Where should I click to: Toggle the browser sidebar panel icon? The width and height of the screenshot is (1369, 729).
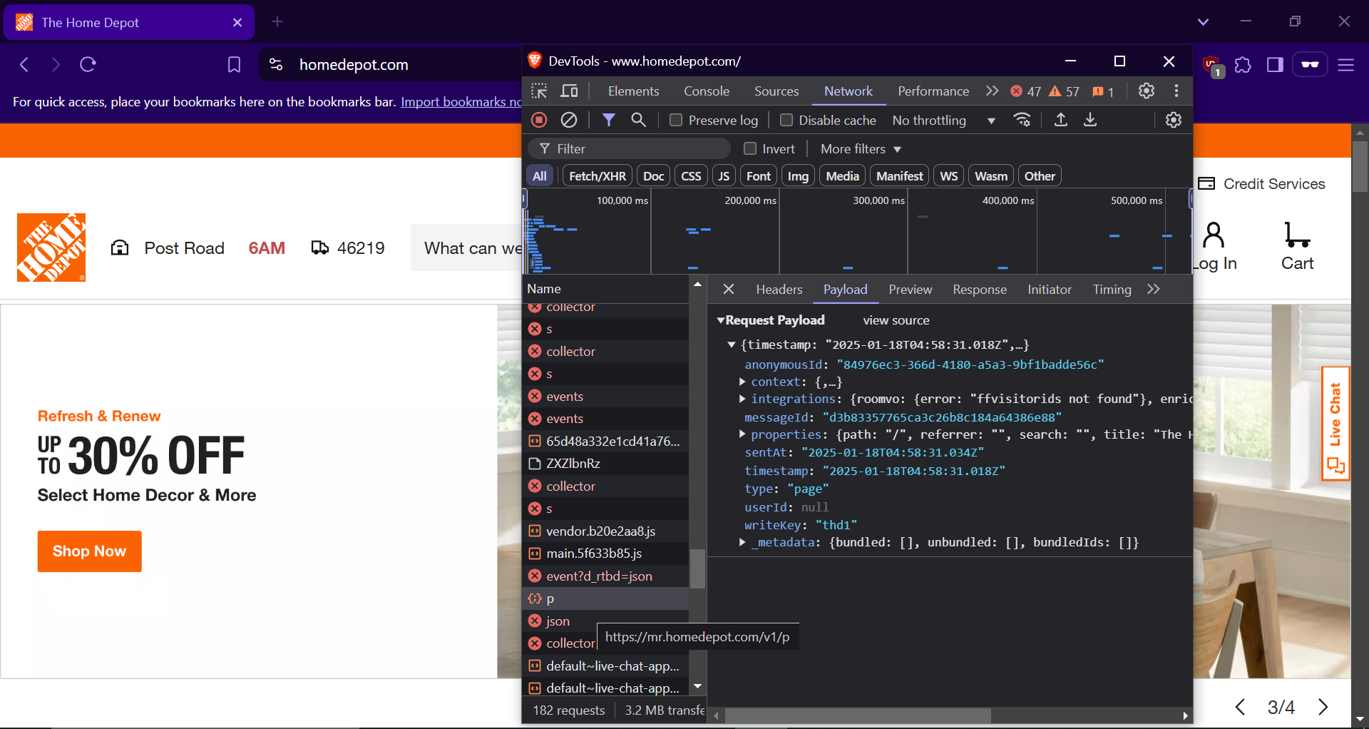(1276, 65)
